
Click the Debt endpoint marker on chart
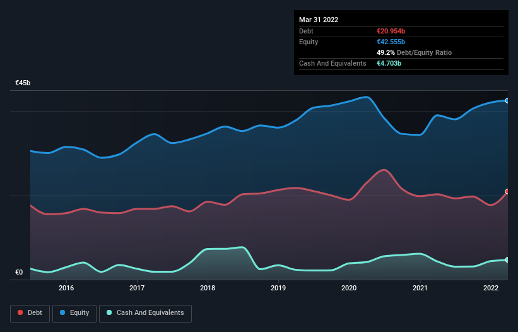[x=507, y=191]
